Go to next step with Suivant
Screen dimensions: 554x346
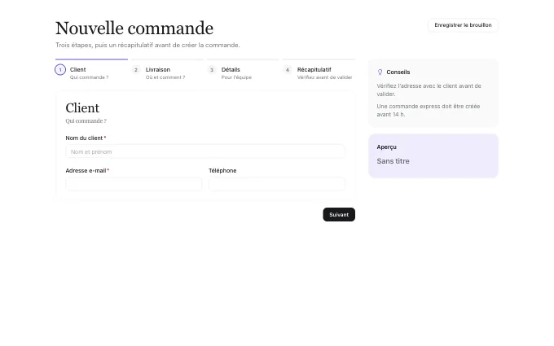(x=339, y=215)
